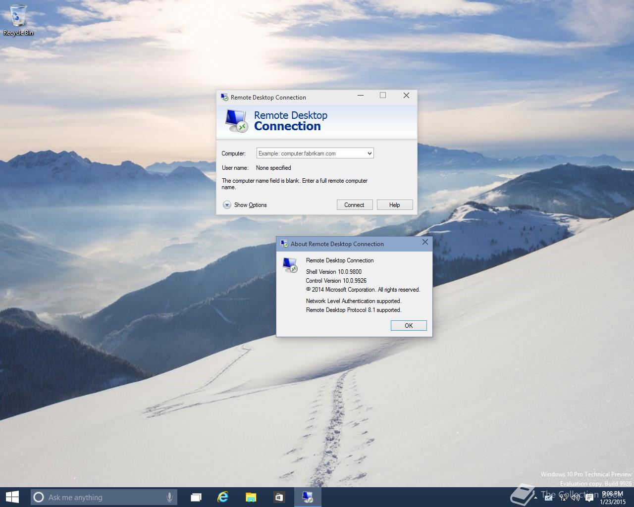This screenshot has height=507, width=634.
Task: Select Remote Desktop Connection taskbar icon
Action: coord(308,497)
